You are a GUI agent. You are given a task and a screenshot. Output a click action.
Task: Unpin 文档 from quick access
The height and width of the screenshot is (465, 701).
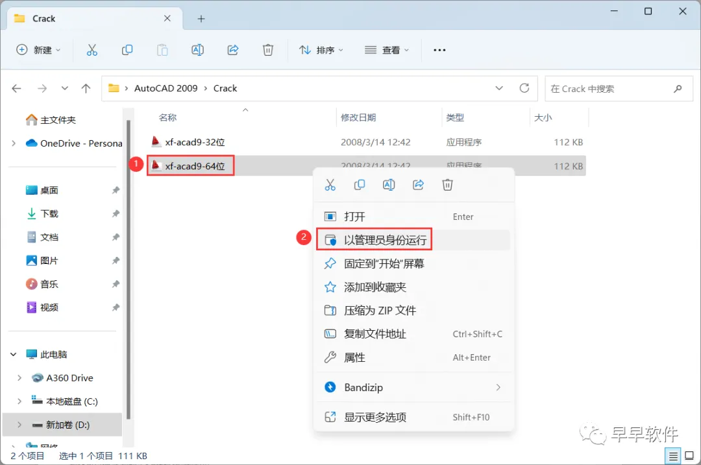(x=116, y=237)
